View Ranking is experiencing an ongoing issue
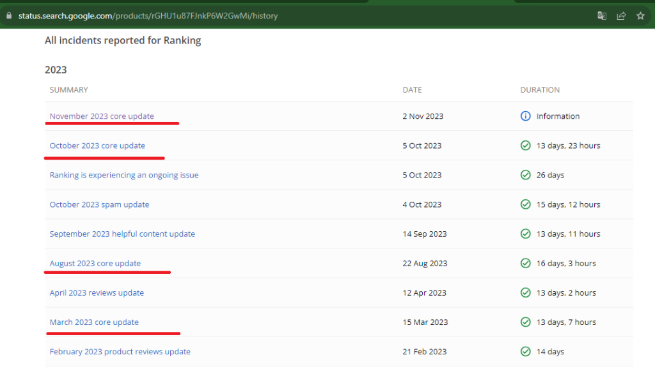Screen dimensions: 655x385 click(x=124, y=175)
